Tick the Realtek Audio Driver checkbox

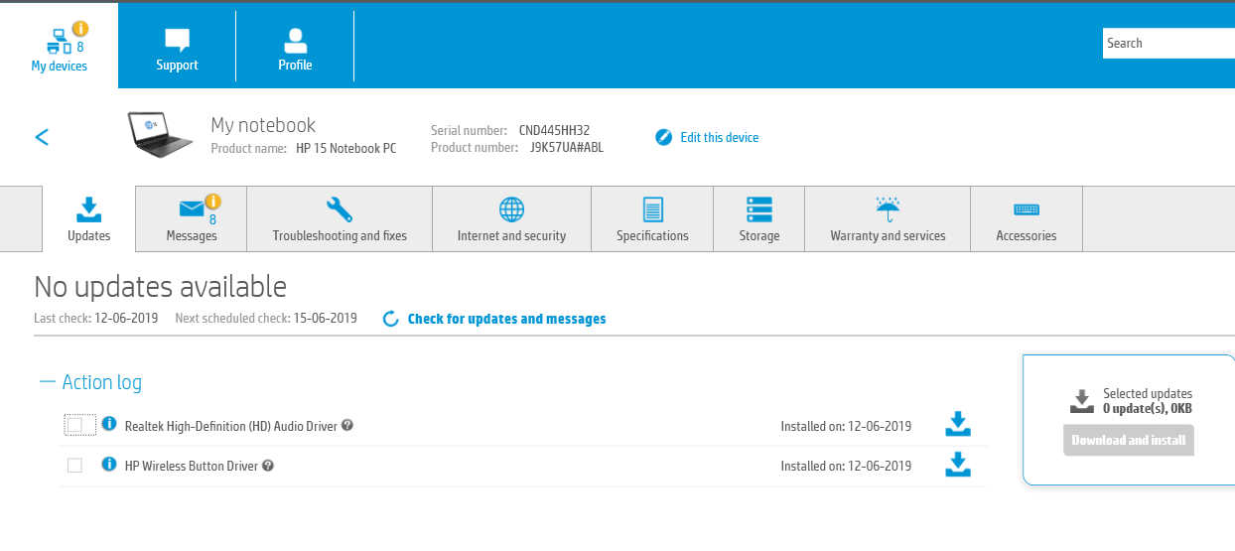coord(74,425)
